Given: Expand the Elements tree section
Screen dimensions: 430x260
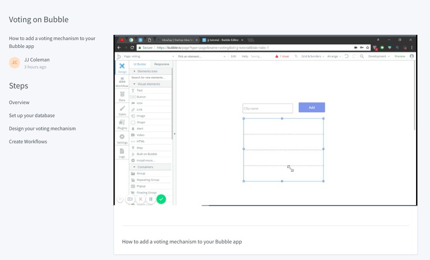Looking at the screenshot, I should [151, 71].
